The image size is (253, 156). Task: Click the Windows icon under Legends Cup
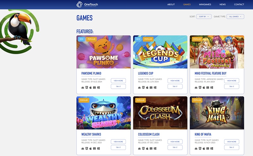[x=155, y=88]
